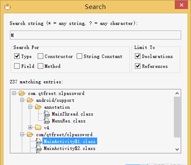Click the MainActivity$1.class file icon
The image size is (191, 165).
(39, 141)
